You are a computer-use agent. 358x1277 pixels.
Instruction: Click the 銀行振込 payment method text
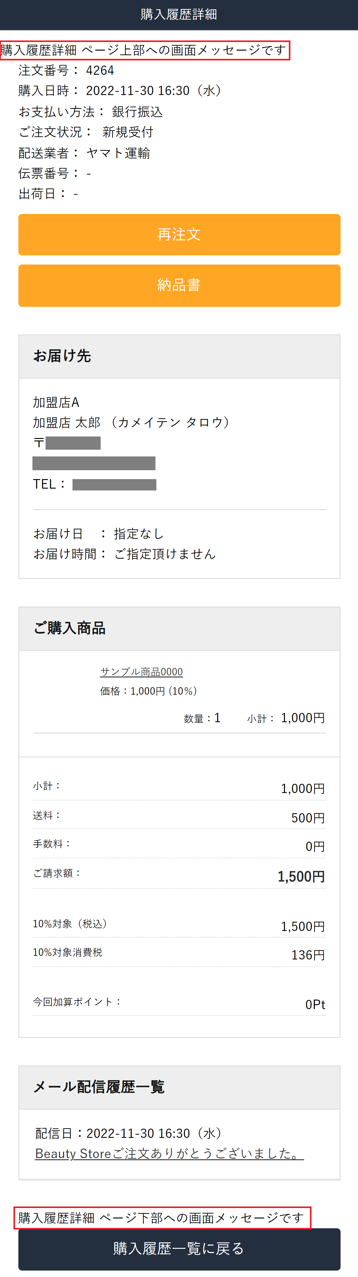point(137,112)
